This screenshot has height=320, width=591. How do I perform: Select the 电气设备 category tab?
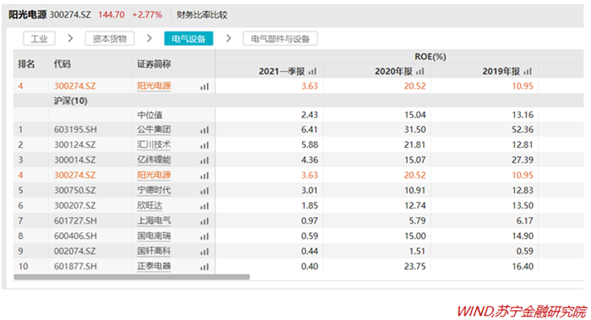pyautogui.click(x=188, y=39)
